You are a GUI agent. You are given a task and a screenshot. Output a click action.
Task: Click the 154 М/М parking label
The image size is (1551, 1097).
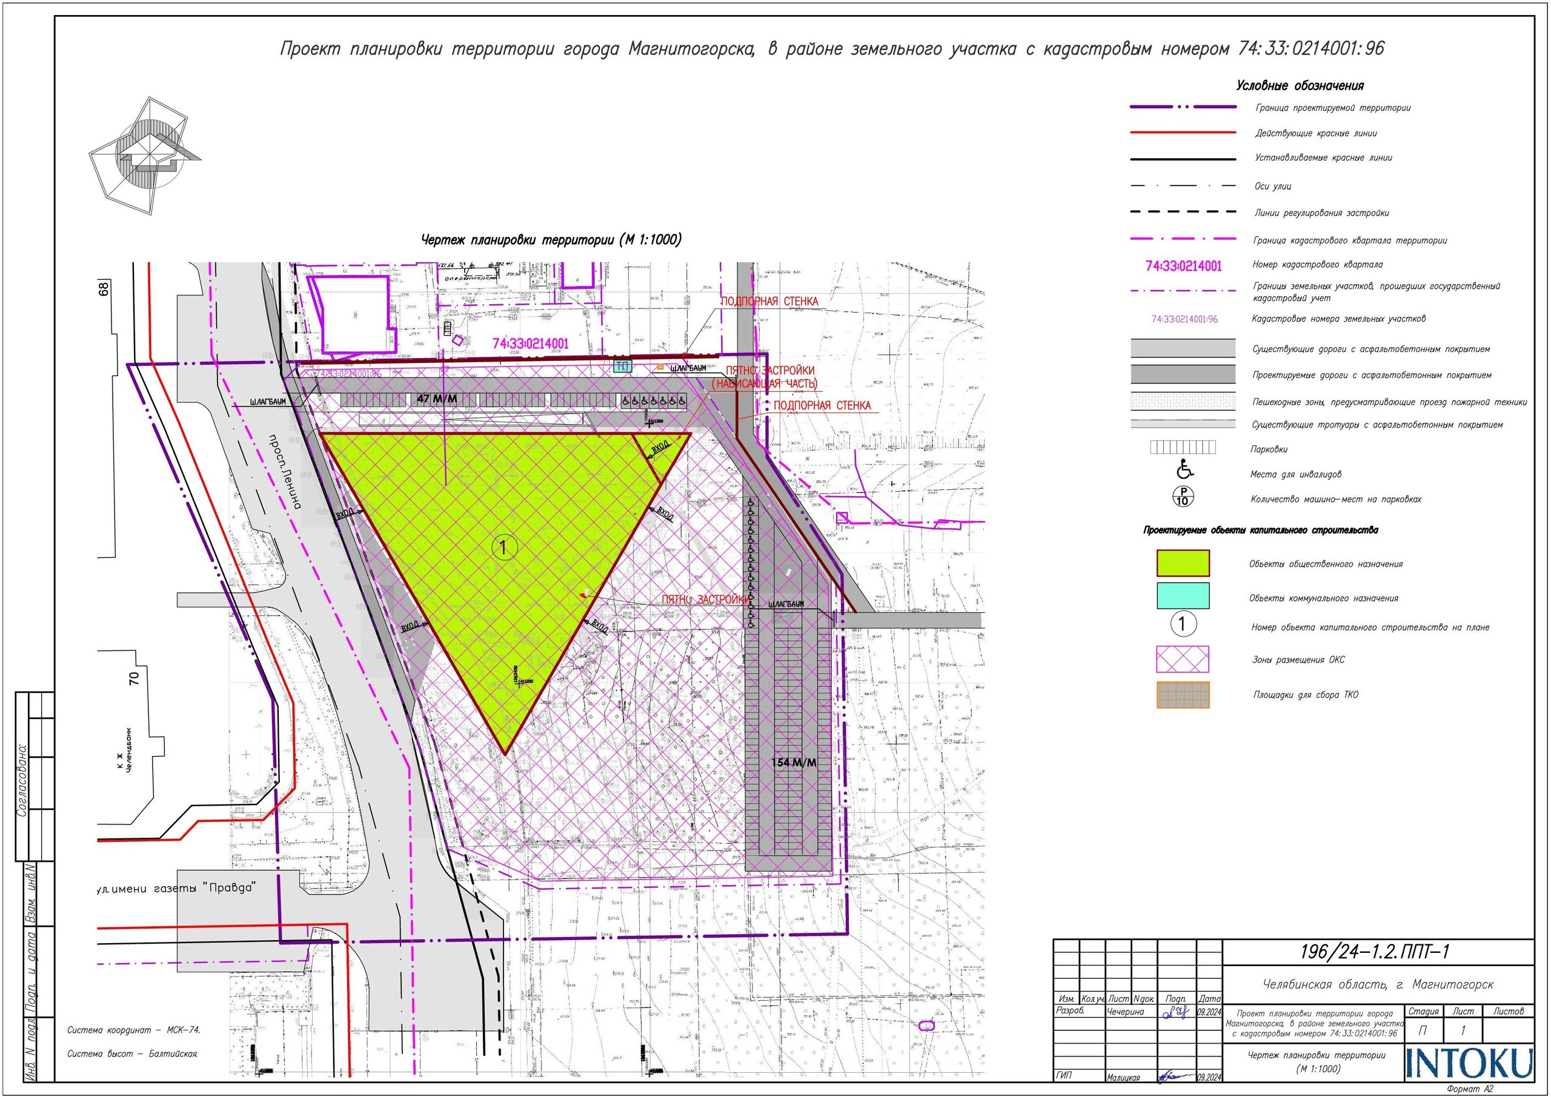click(794, 763)
